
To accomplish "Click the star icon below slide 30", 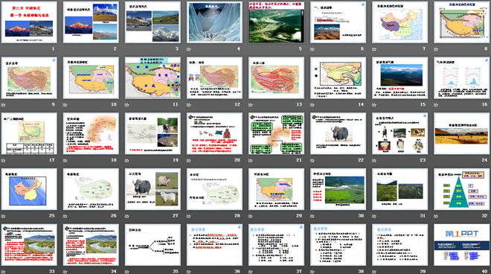I will pyautogui.click(x=312, y=216).
